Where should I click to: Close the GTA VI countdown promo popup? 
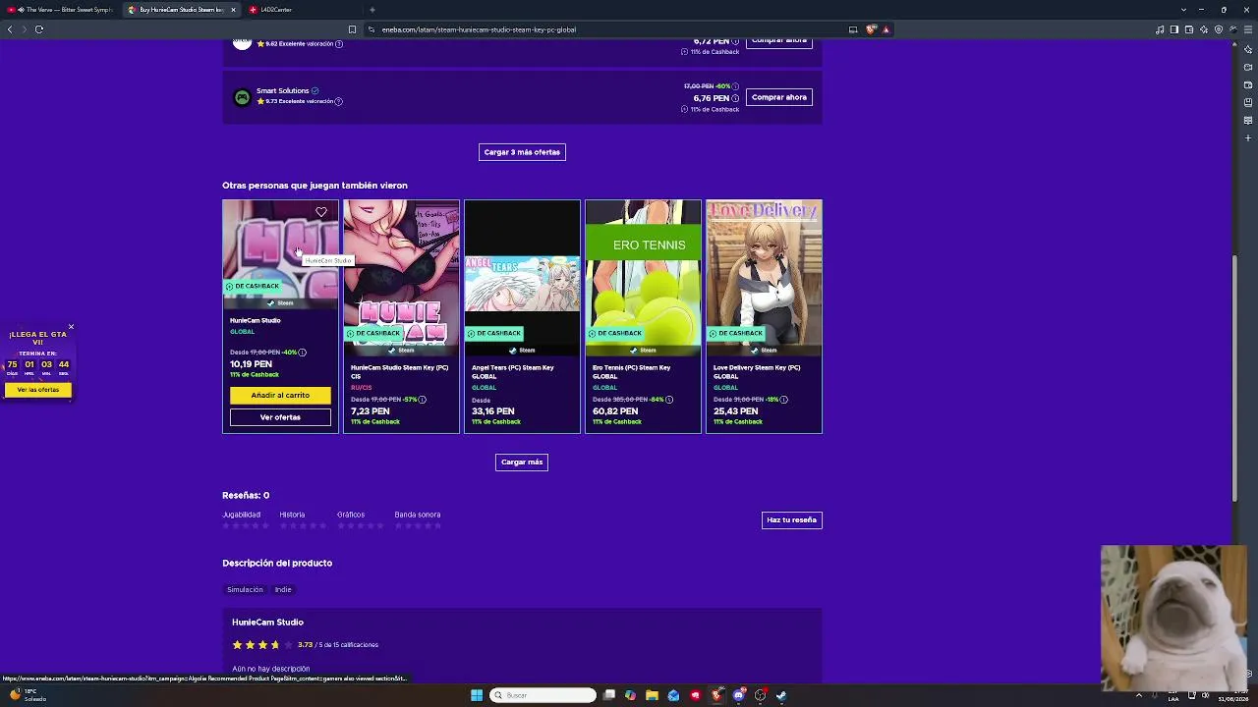(x=71, y=327)
